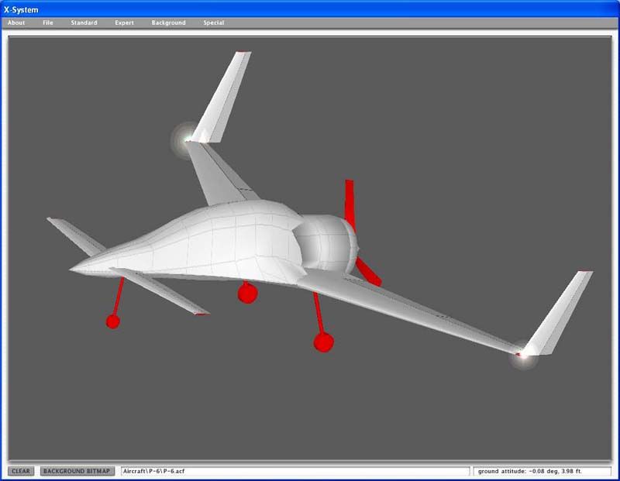Viewport: 620px width, 481px height.
Task: Click the ground attitude readout field
Action: pos(542,471)
